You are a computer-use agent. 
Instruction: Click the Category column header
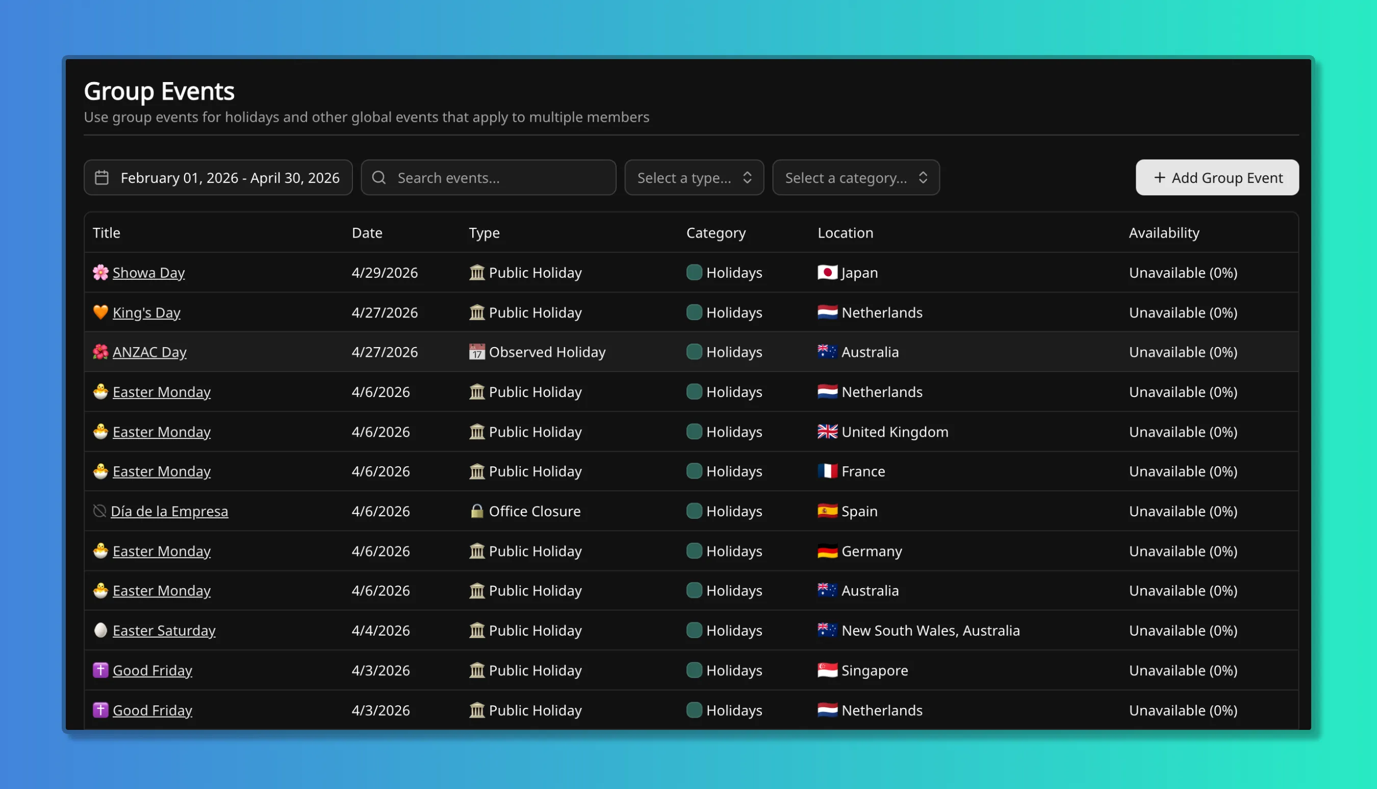point(716,233)
